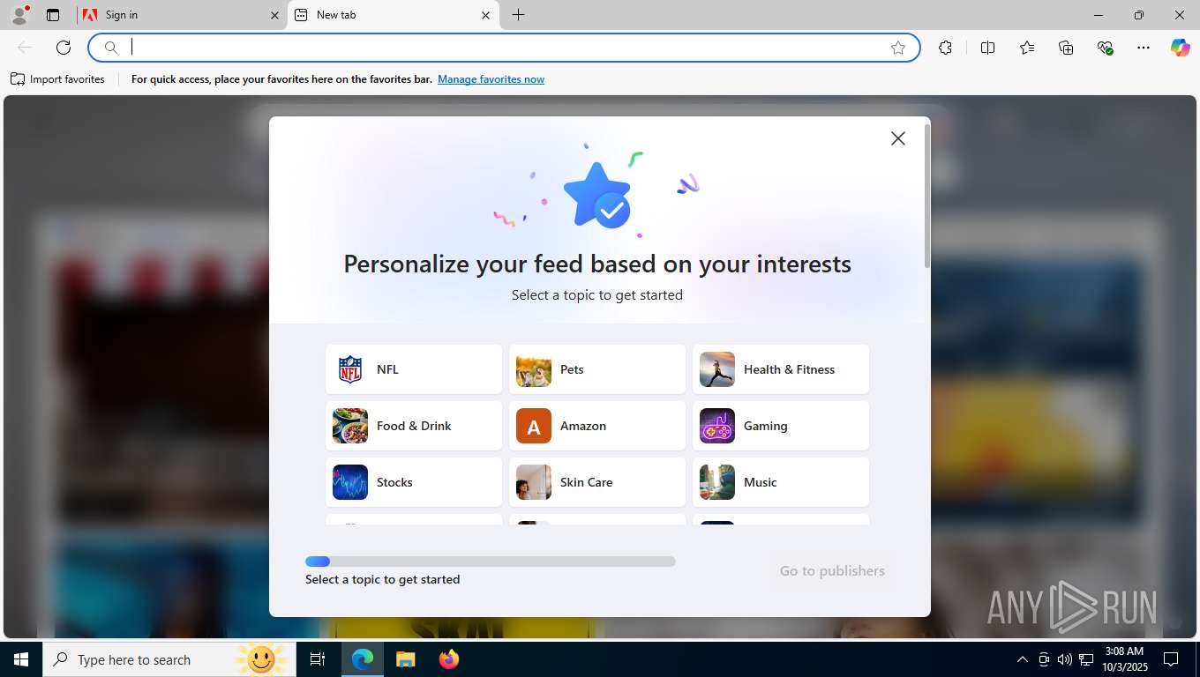Launch the Copilot sidebar
This screenshot has width=1200, height=677.
1180,48
